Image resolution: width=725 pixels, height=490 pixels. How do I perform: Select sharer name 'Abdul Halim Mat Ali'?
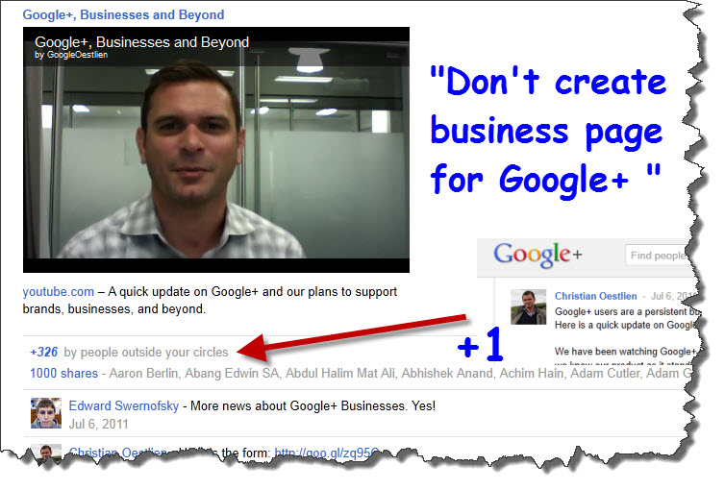(339, 373)
